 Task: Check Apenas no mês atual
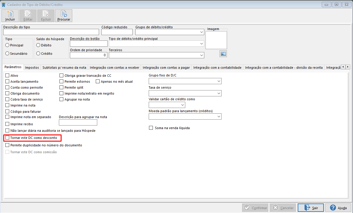[98, 82]
